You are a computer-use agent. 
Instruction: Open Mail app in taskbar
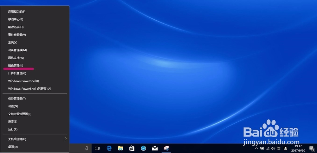pyautogui.click(x=155, y=148)
